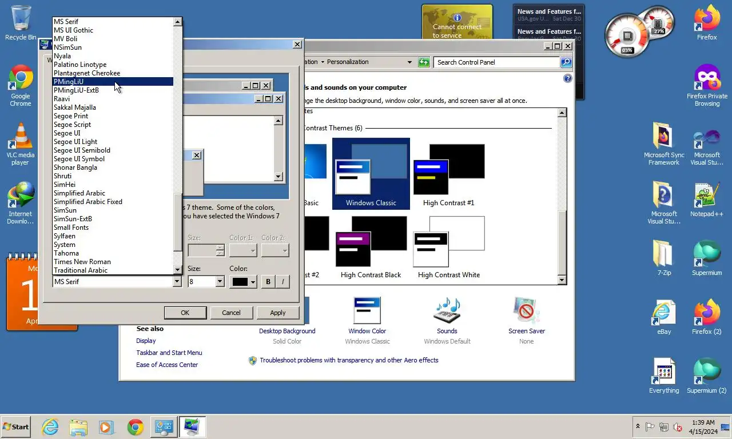Toggle the Bold font button

click(268, 282)
